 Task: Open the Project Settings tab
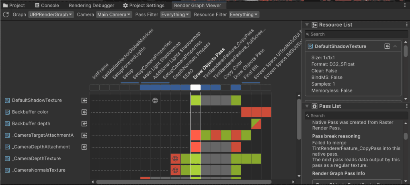pos(144,5)
